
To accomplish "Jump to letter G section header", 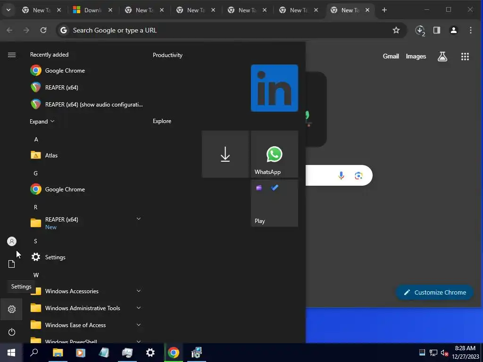I will [x=36, y=173].
